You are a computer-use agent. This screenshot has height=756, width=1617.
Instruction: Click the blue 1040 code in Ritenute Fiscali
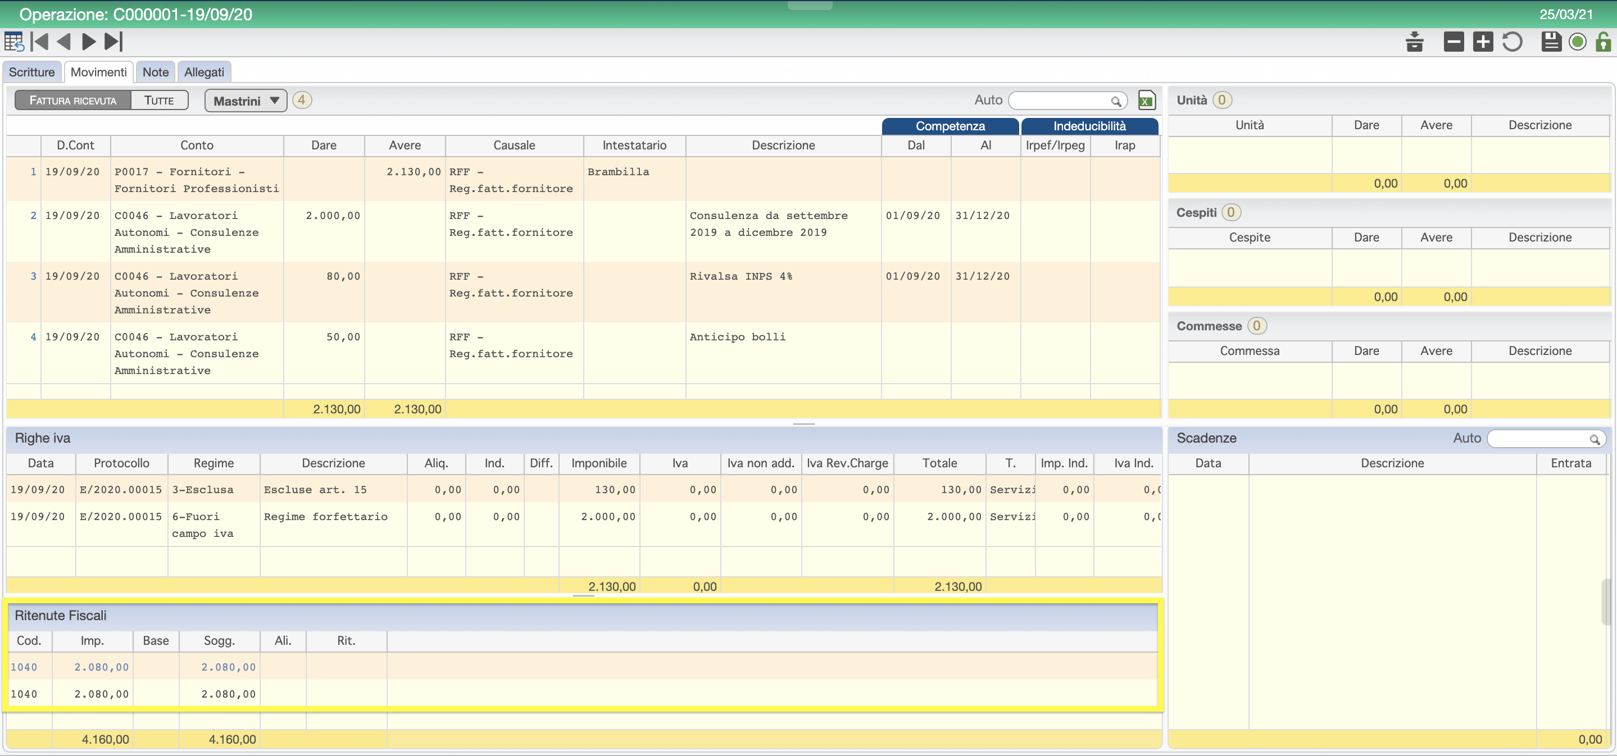(24, 668)
